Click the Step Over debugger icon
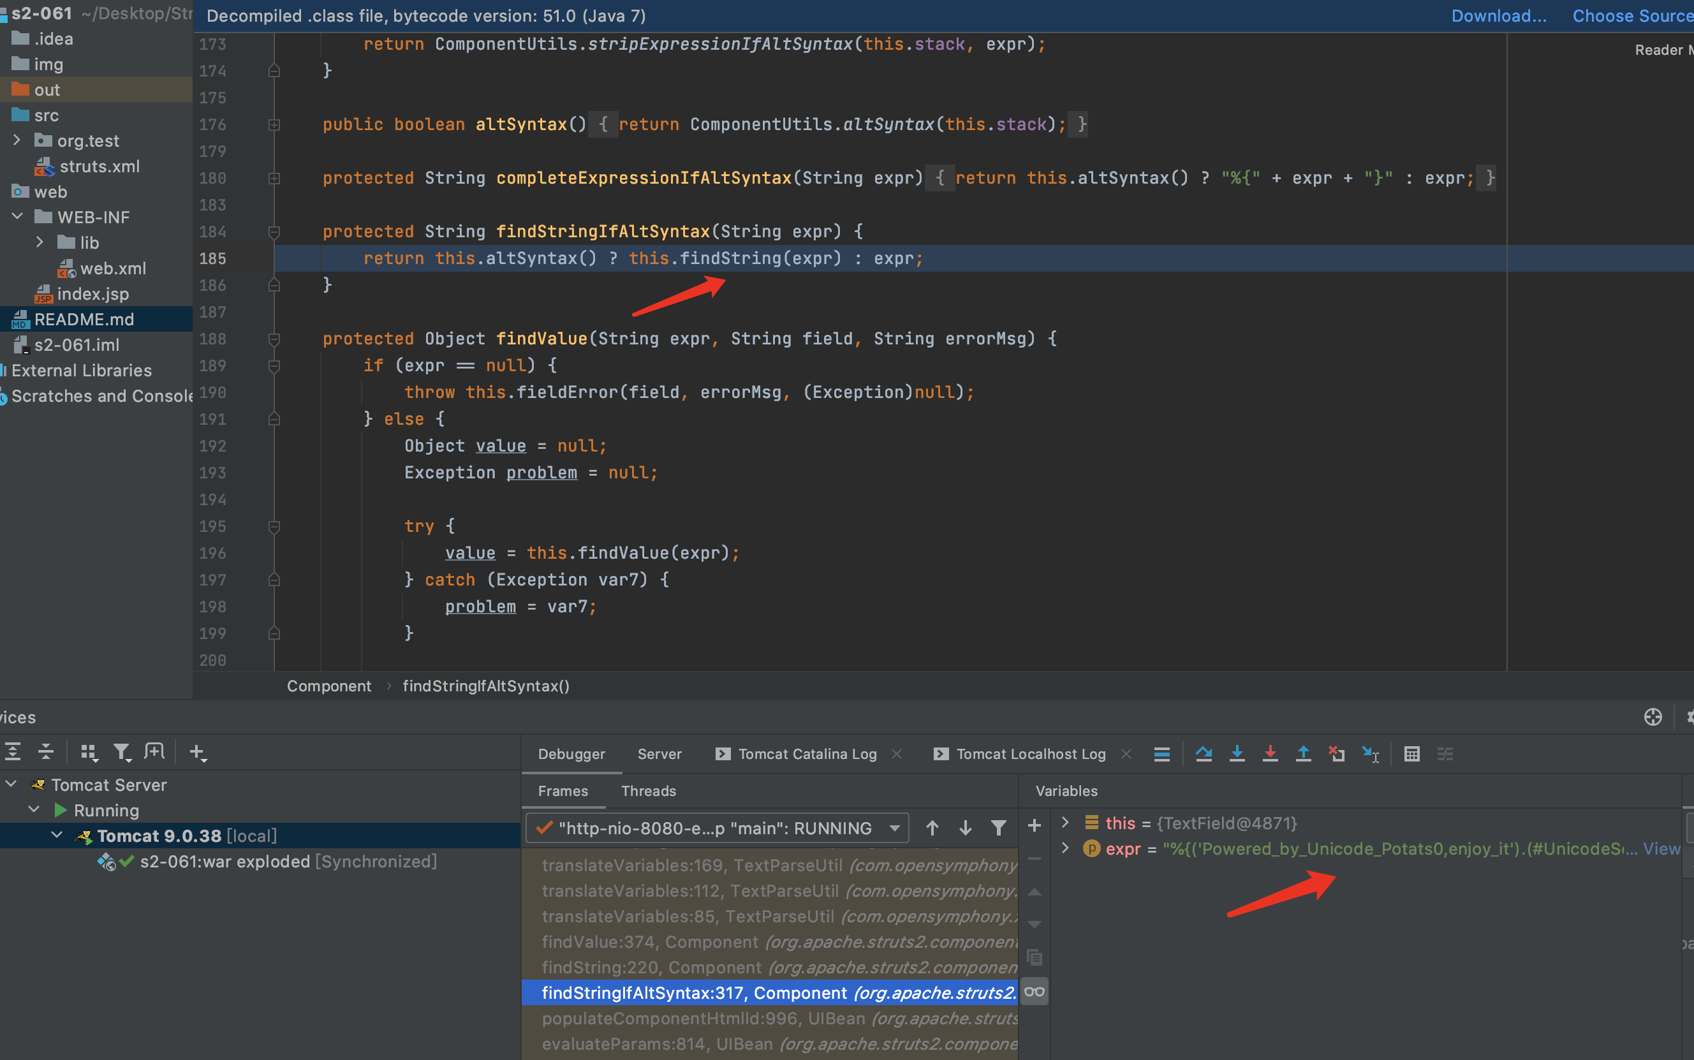Viewport: 1694px width, 1060px height. point(1204,755)
